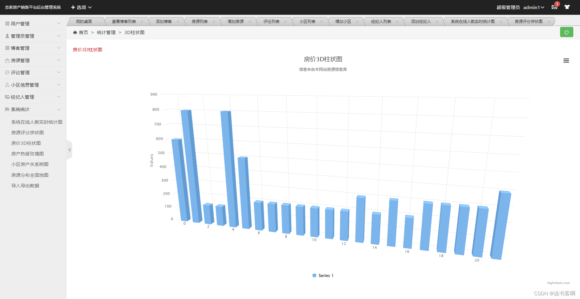The height and width of the screenshot is (299, 580).
Task: Open the mail notifications envelope icon
Action: pyautogui.click(x=554, y=7)
